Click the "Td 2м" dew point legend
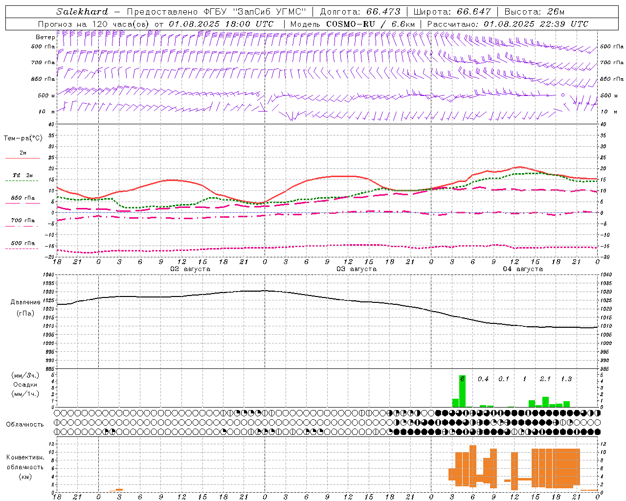The height and width of the screenshot is (501, 626). (23, 175)
